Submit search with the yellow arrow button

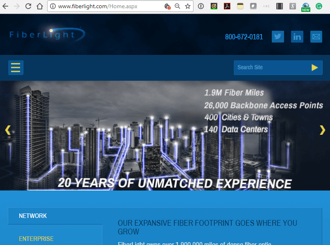pos(314,67)
